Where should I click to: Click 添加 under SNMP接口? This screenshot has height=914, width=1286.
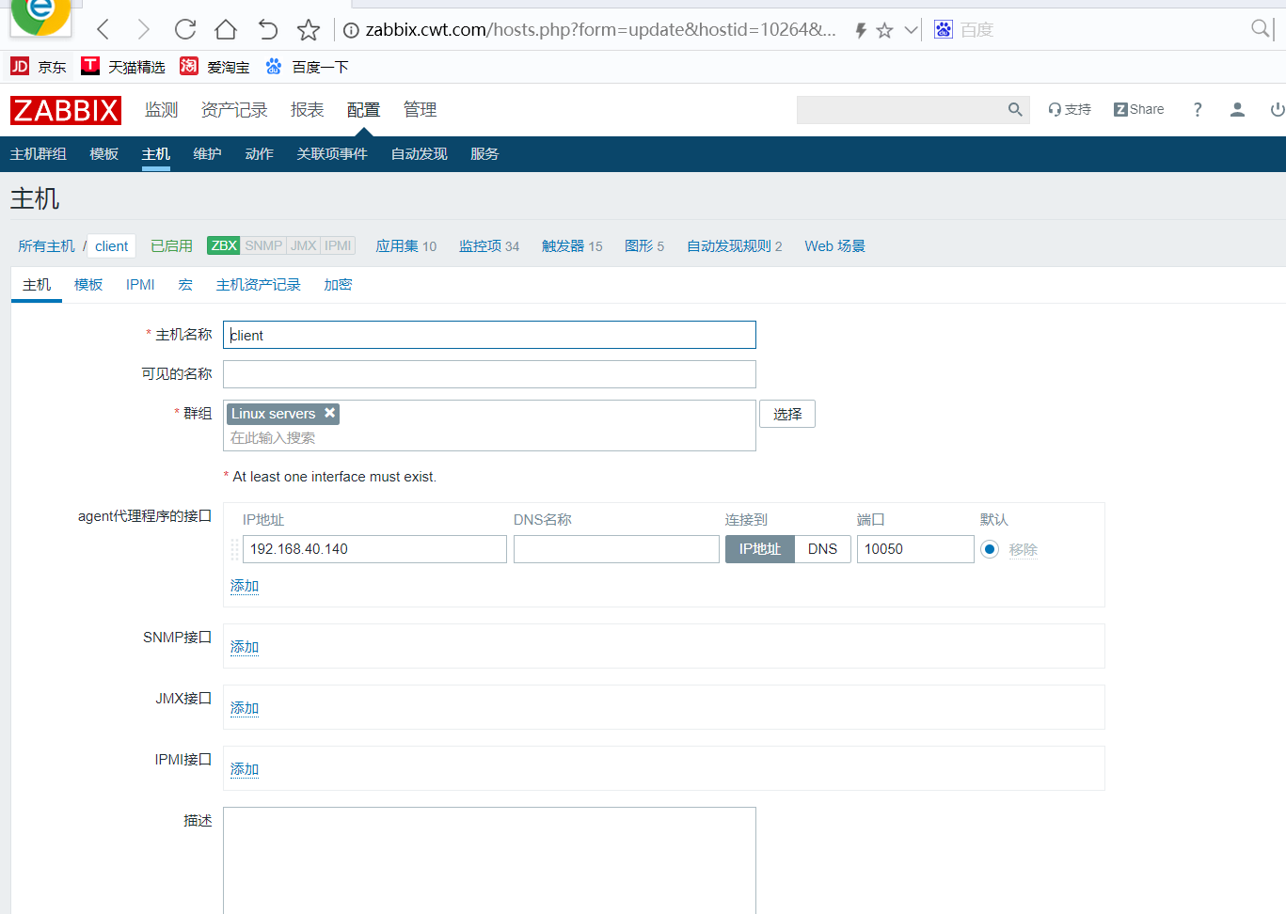(x=245, y=647)
